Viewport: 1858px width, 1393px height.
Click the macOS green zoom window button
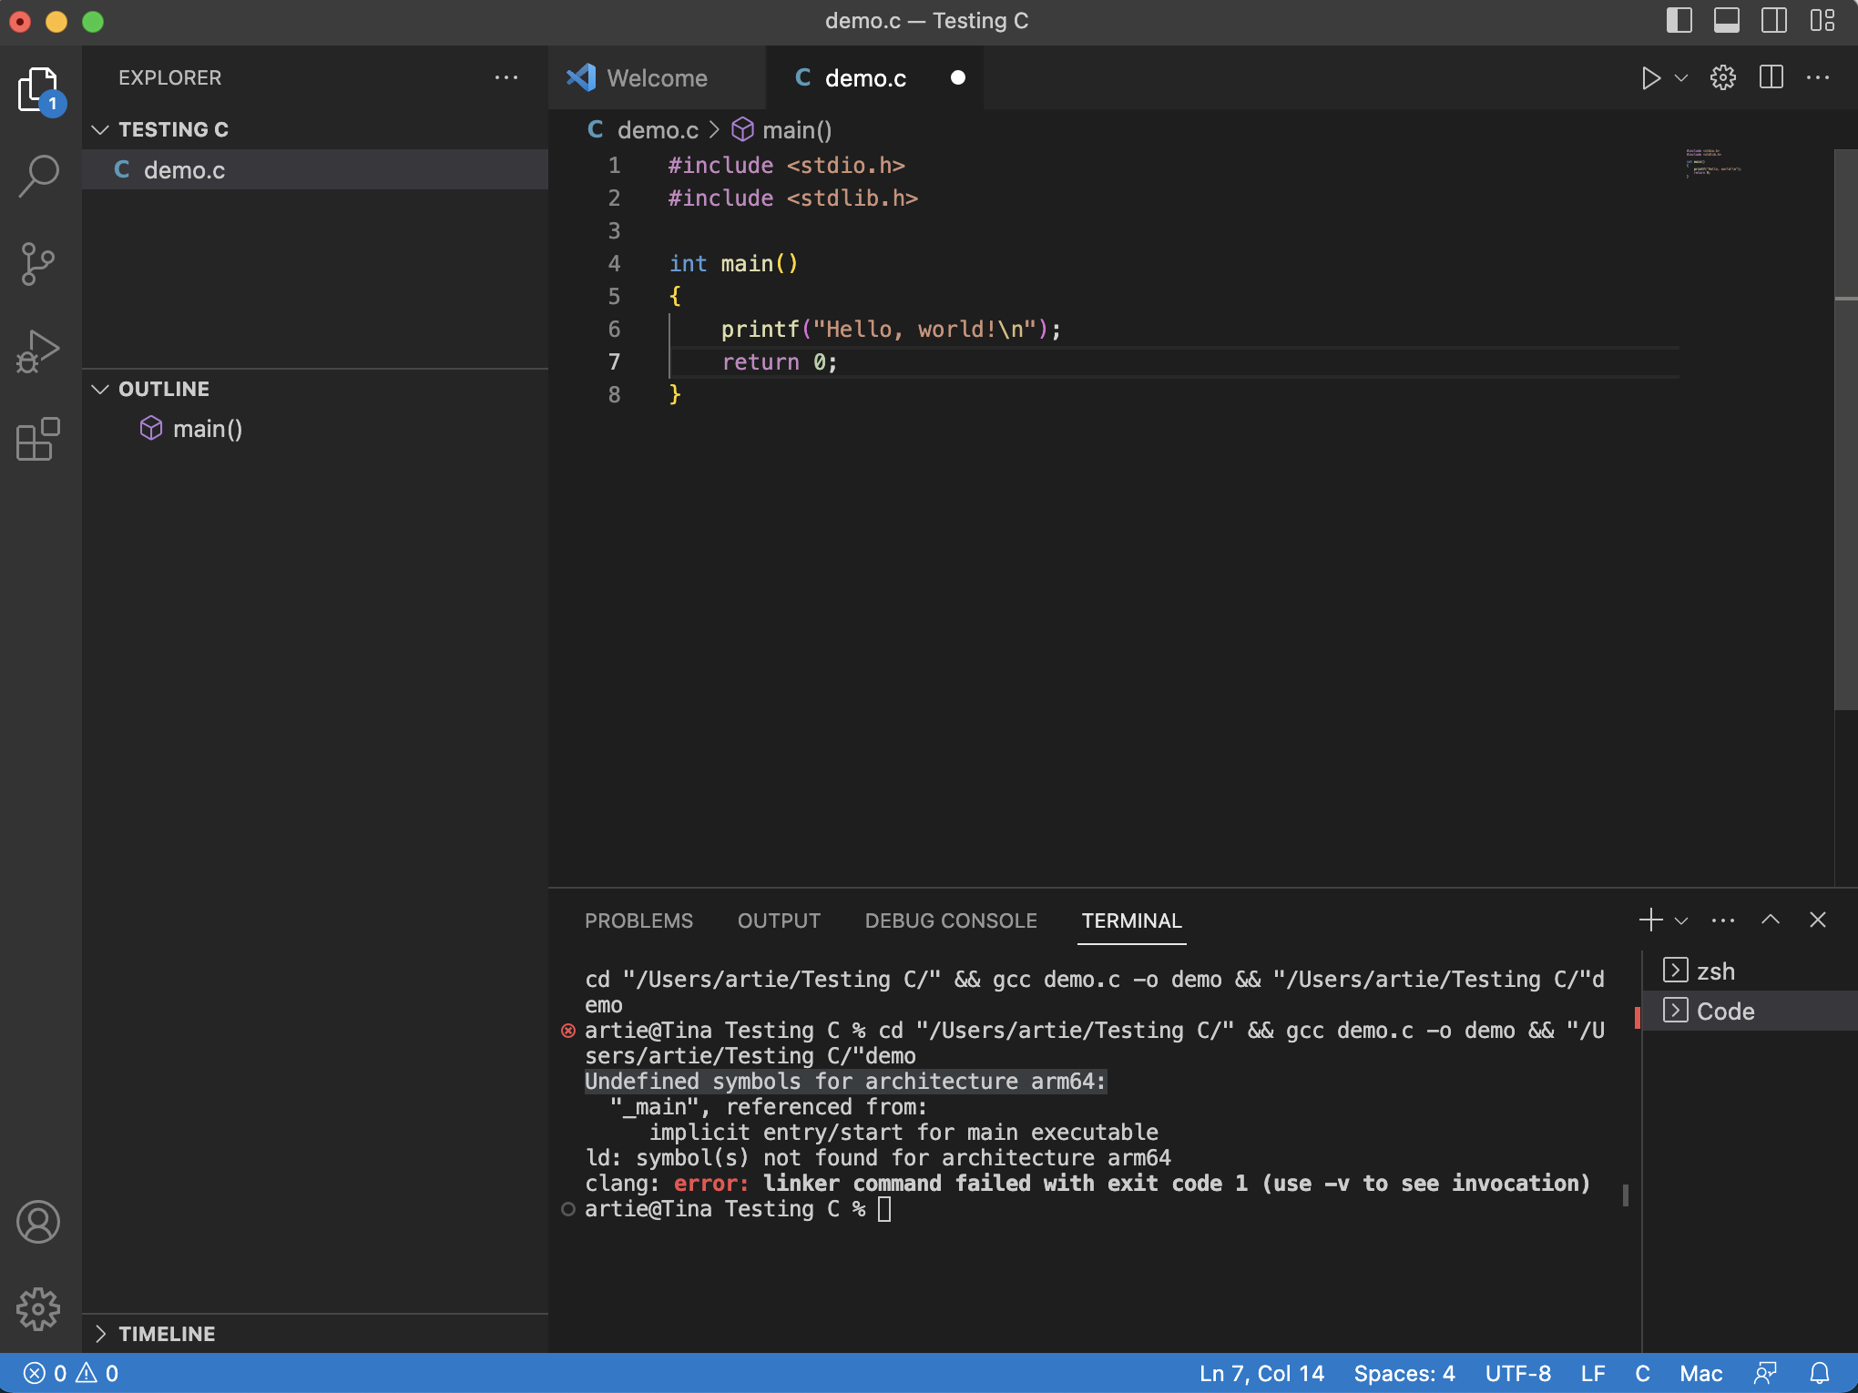pyautogui.click(x=93, y=21)
